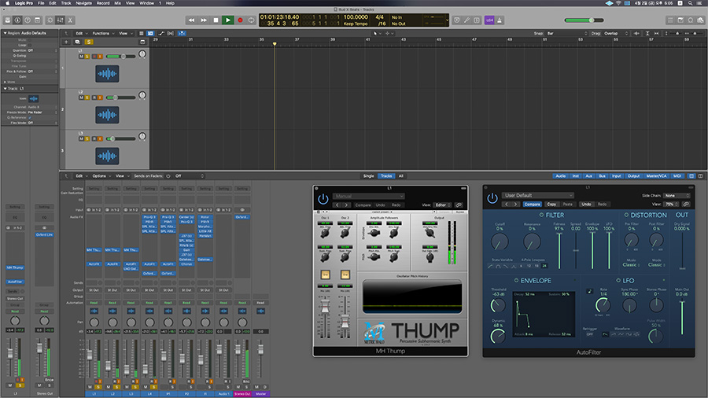Start playback with the green Play button

228,20
